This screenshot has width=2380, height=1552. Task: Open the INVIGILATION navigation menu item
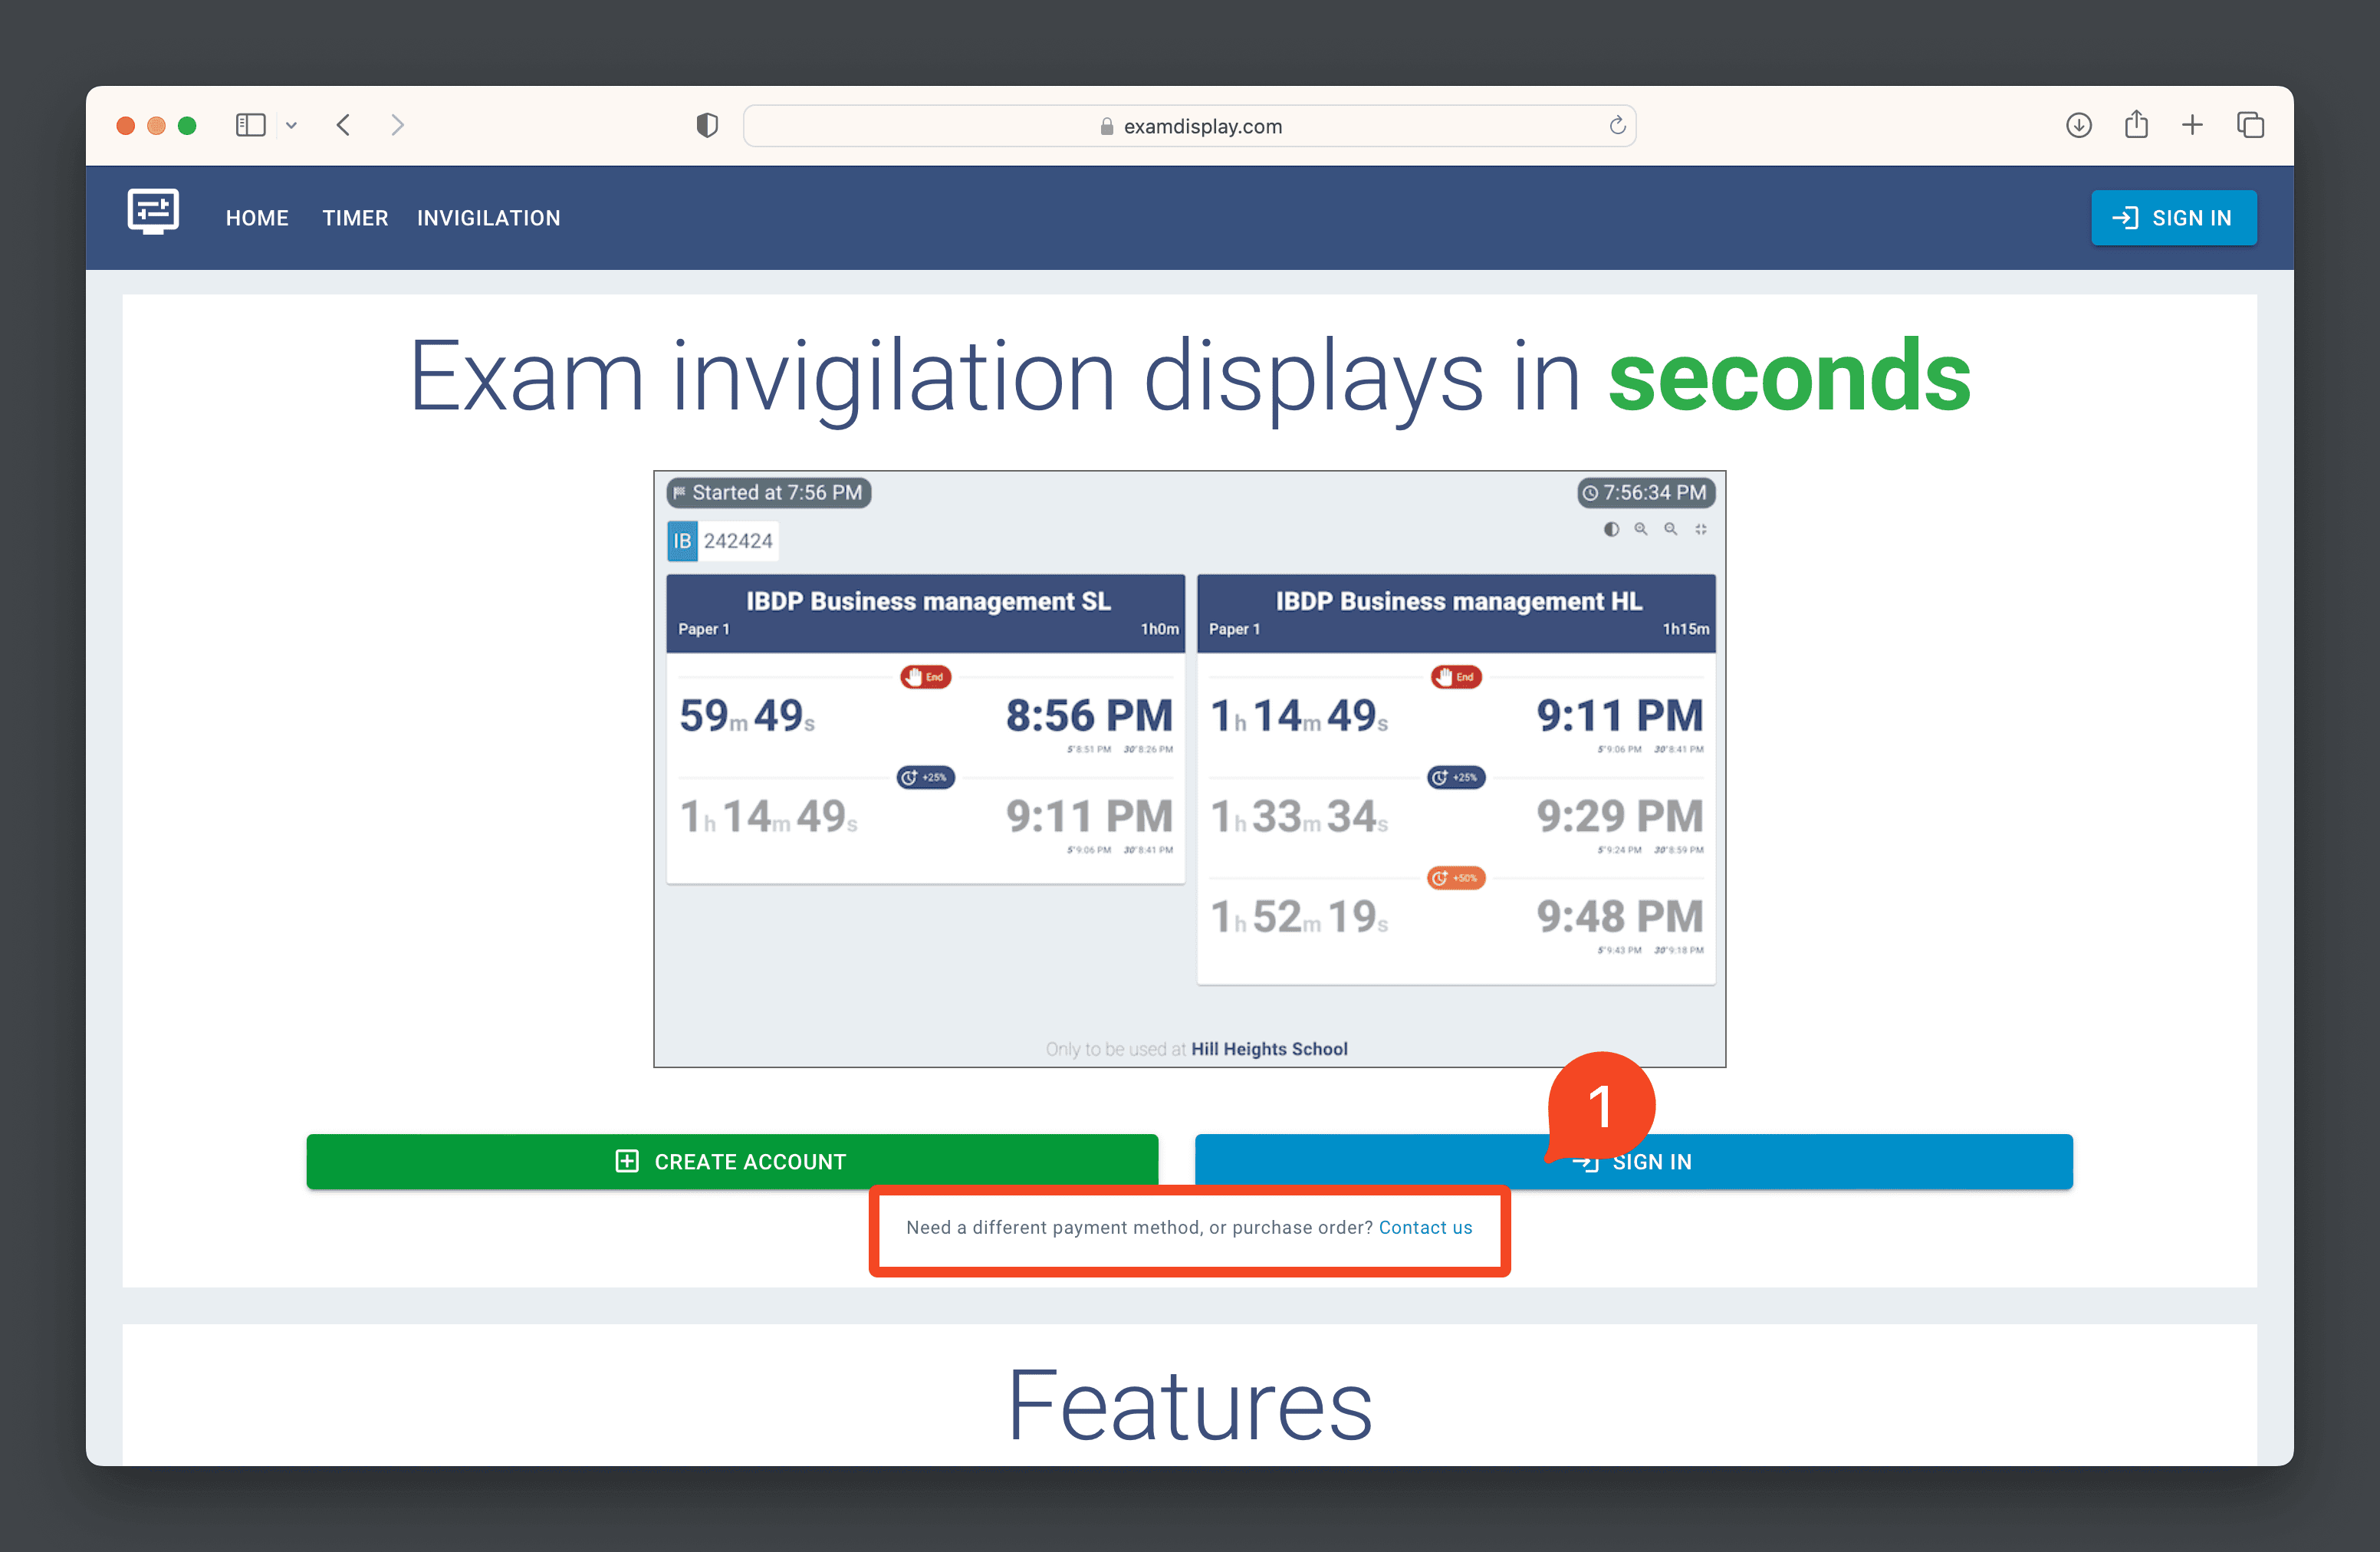point(488,217)
